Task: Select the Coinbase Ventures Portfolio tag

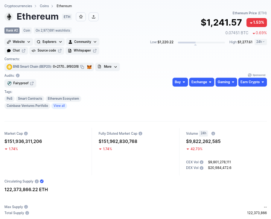Action: tap(27, 106)
